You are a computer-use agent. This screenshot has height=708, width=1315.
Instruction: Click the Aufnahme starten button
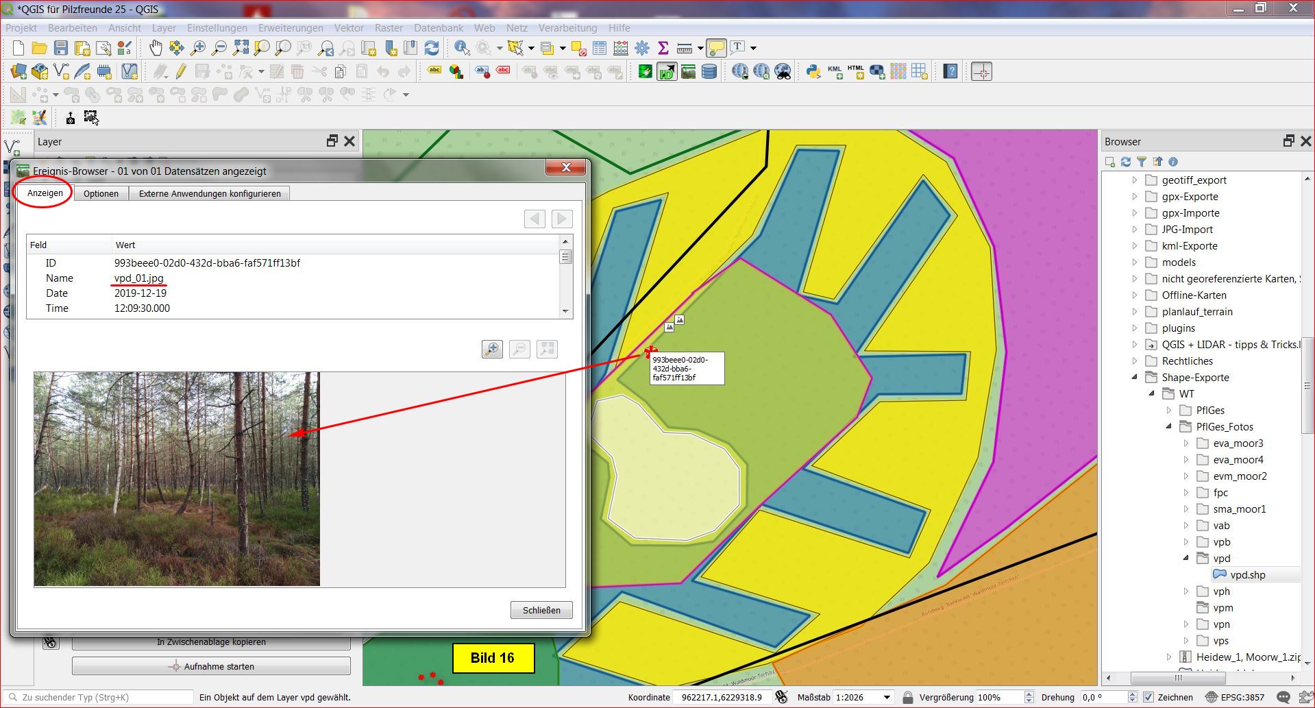[x=211, y=666]
